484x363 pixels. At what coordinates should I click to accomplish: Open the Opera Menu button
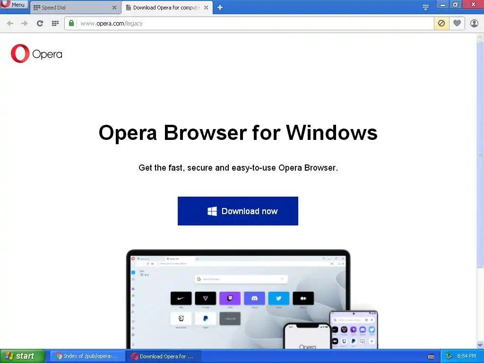click(x=14, y=5)
